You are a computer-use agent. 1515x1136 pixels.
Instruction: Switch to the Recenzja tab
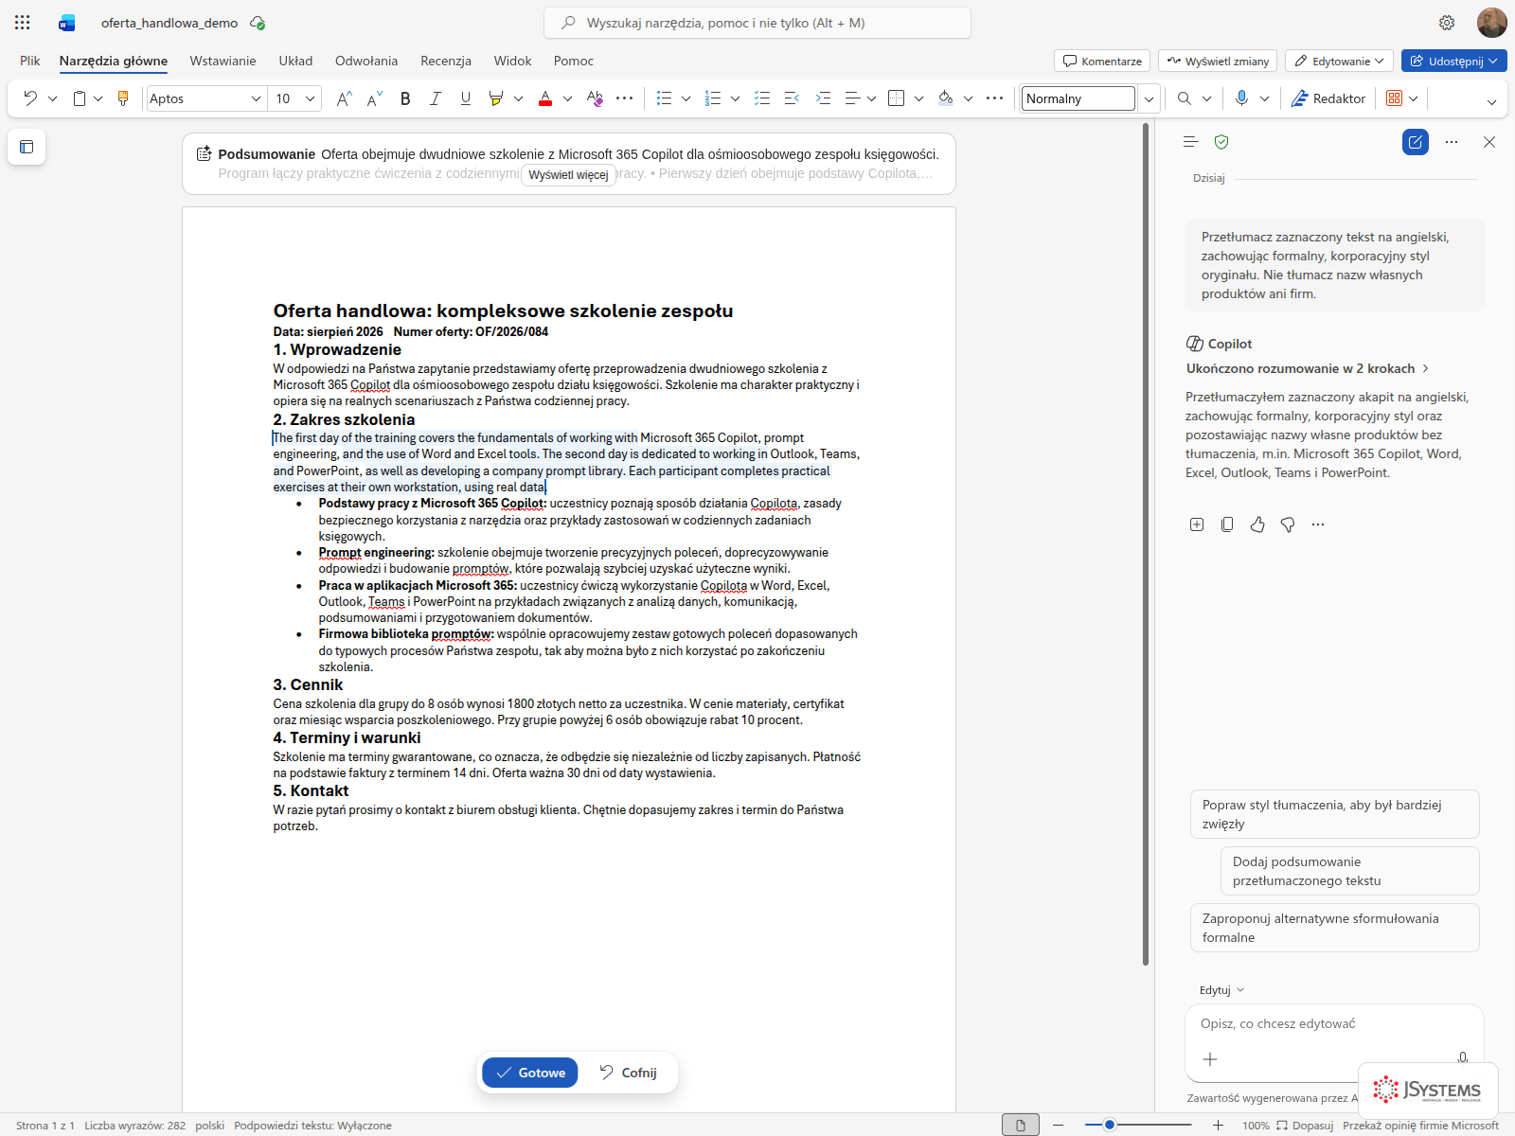tap(446, 61)
